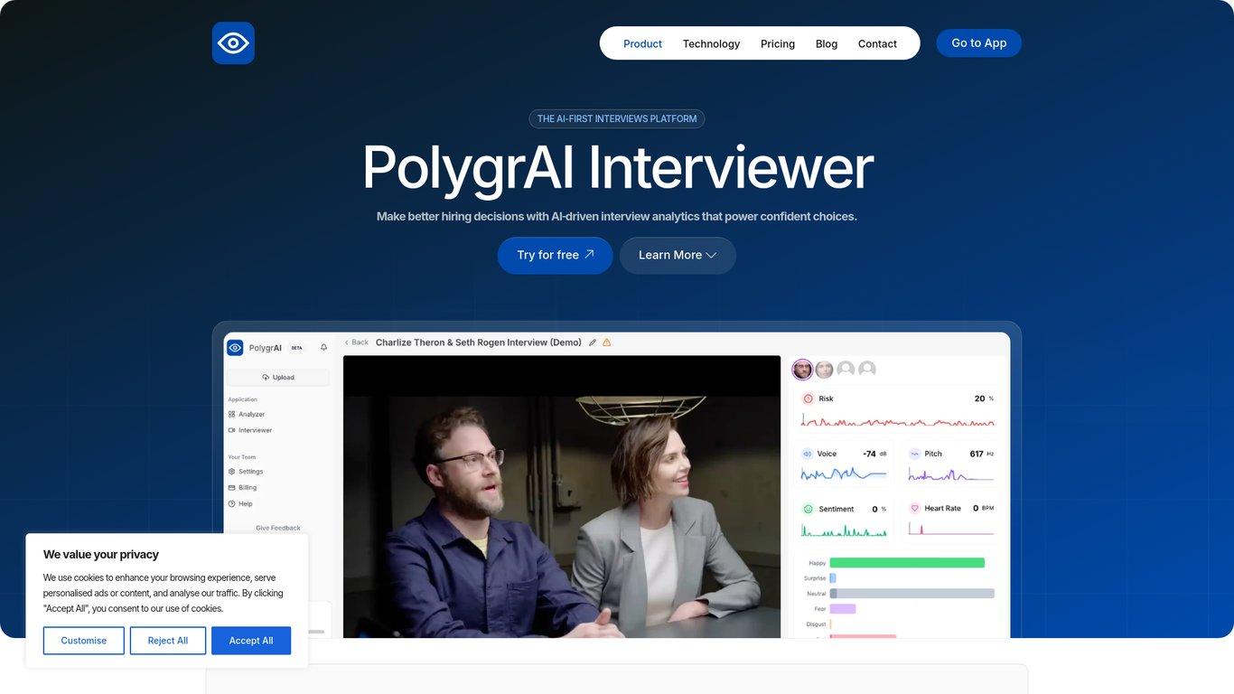Click the 'We value your privacy' heading
The image size is (1234, 694).
tap(101, 555)
